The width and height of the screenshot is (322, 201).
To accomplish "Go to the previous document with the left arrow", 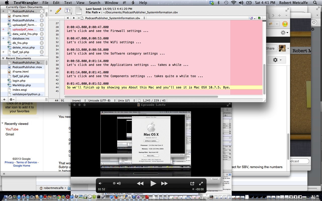I will click(68, 18).
